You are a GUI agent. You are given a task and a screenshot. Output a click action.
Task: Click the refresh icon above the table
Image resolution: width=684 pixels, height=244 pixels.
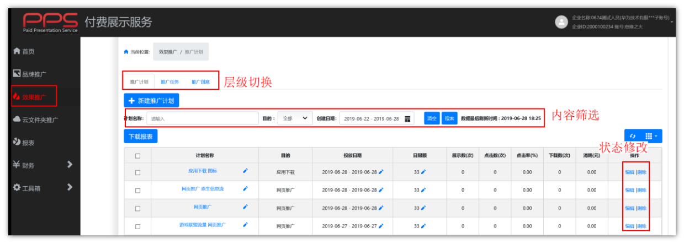(633, 135)
